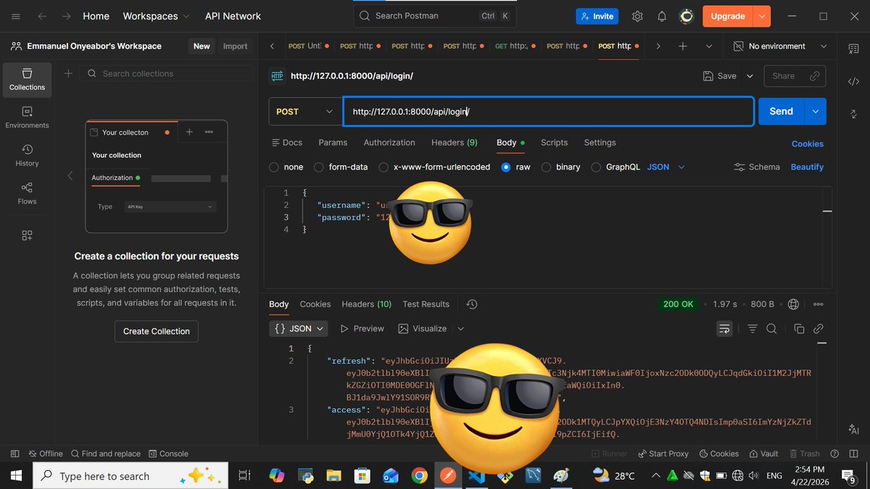
Task: Click the request URL input field
Action: click(x=548, y=112)
